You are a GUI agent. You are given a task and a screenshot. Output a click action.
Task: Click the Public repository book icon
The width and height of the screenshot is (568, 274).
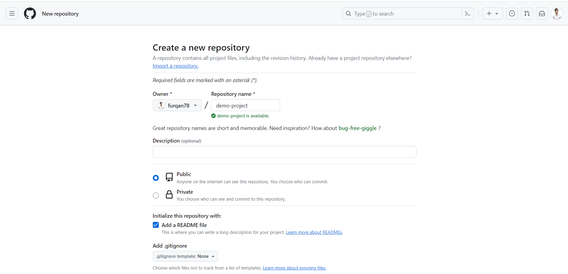(x=169, y=177)
